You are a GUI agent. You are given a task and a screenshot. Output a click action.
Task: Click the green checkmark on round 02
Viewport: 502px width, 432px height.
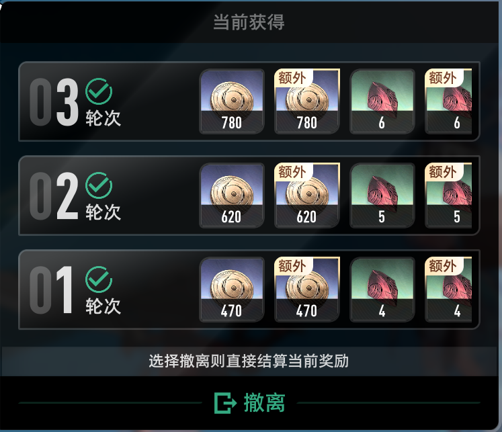tap(99, 185)
